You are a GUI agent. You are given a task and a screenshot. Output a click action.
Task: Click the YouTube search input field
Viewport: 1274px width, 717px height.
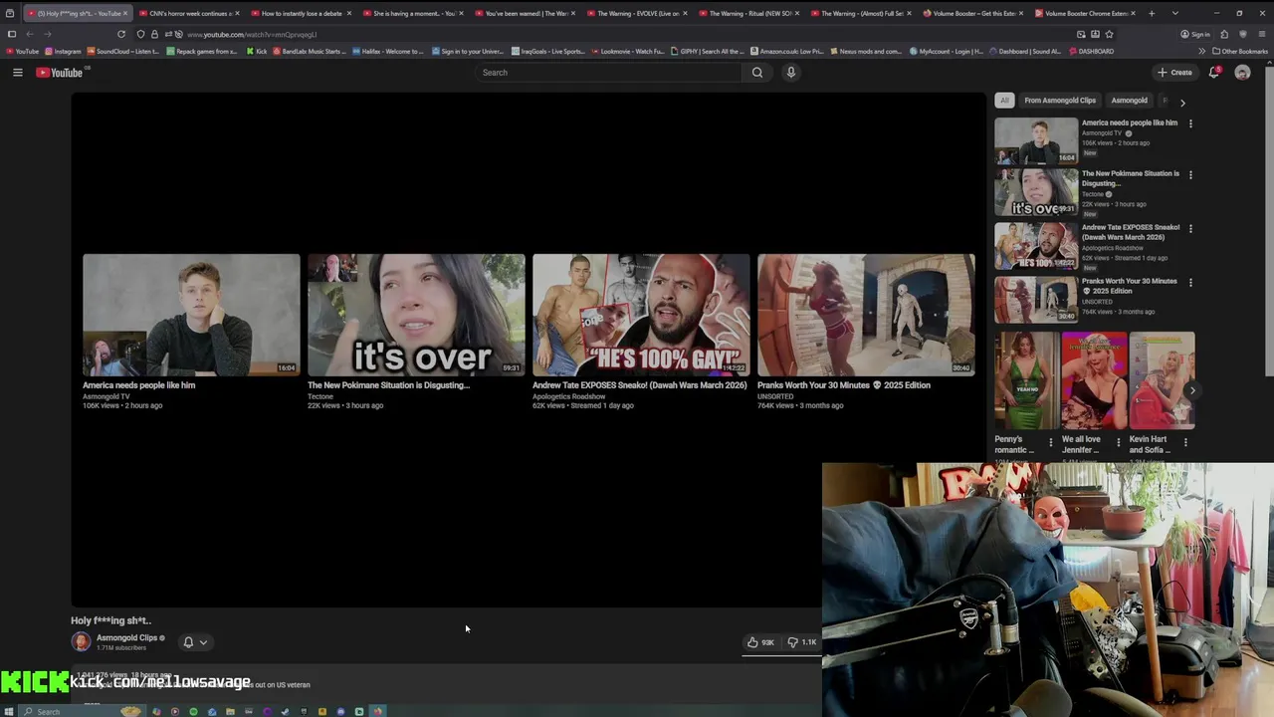[x=607, y=72]
